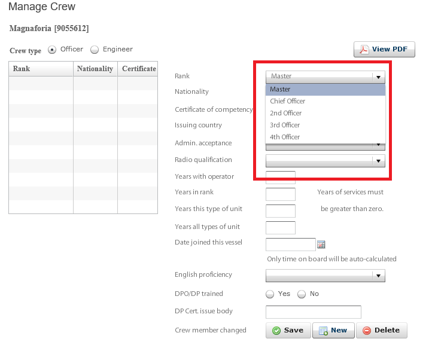Viewport: 435px width, 348px height.
Task: Focus the Years in rank field
Action: [281, 194]
